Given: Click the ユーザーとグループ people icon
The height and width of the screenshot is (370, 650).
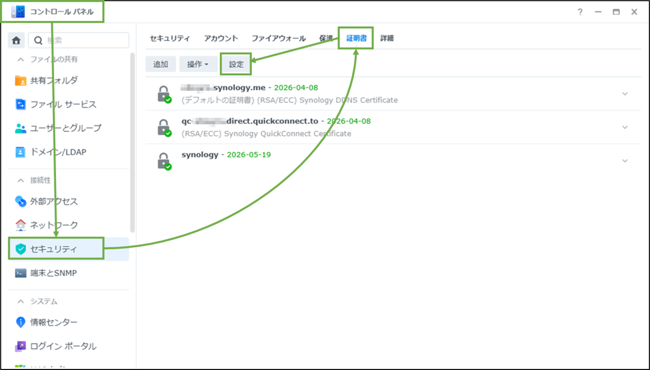Looking at the screenshot, I should [x=21, y=128].
